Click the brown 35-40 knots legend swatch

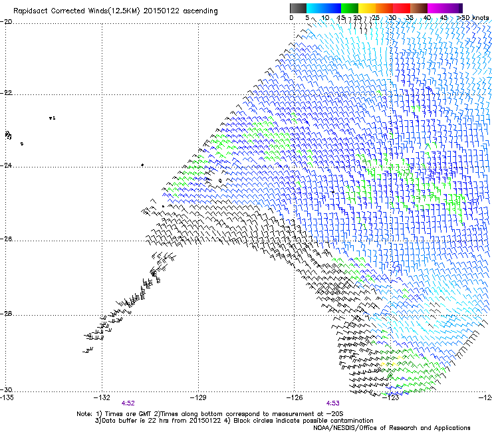pos(419,8)
